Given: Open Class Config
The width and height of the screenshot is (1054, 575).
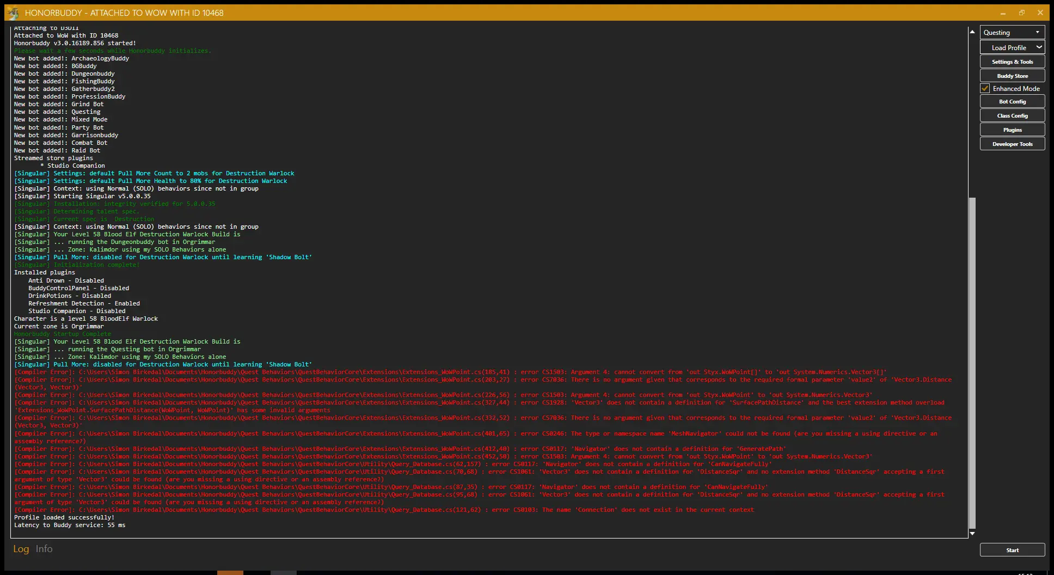Looking at the screenshot, I should tap(1012, 115).
